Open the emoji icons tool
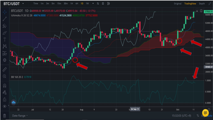Viewport: 213px width, 120px height. pyautogui.click(x=5, y=60)
